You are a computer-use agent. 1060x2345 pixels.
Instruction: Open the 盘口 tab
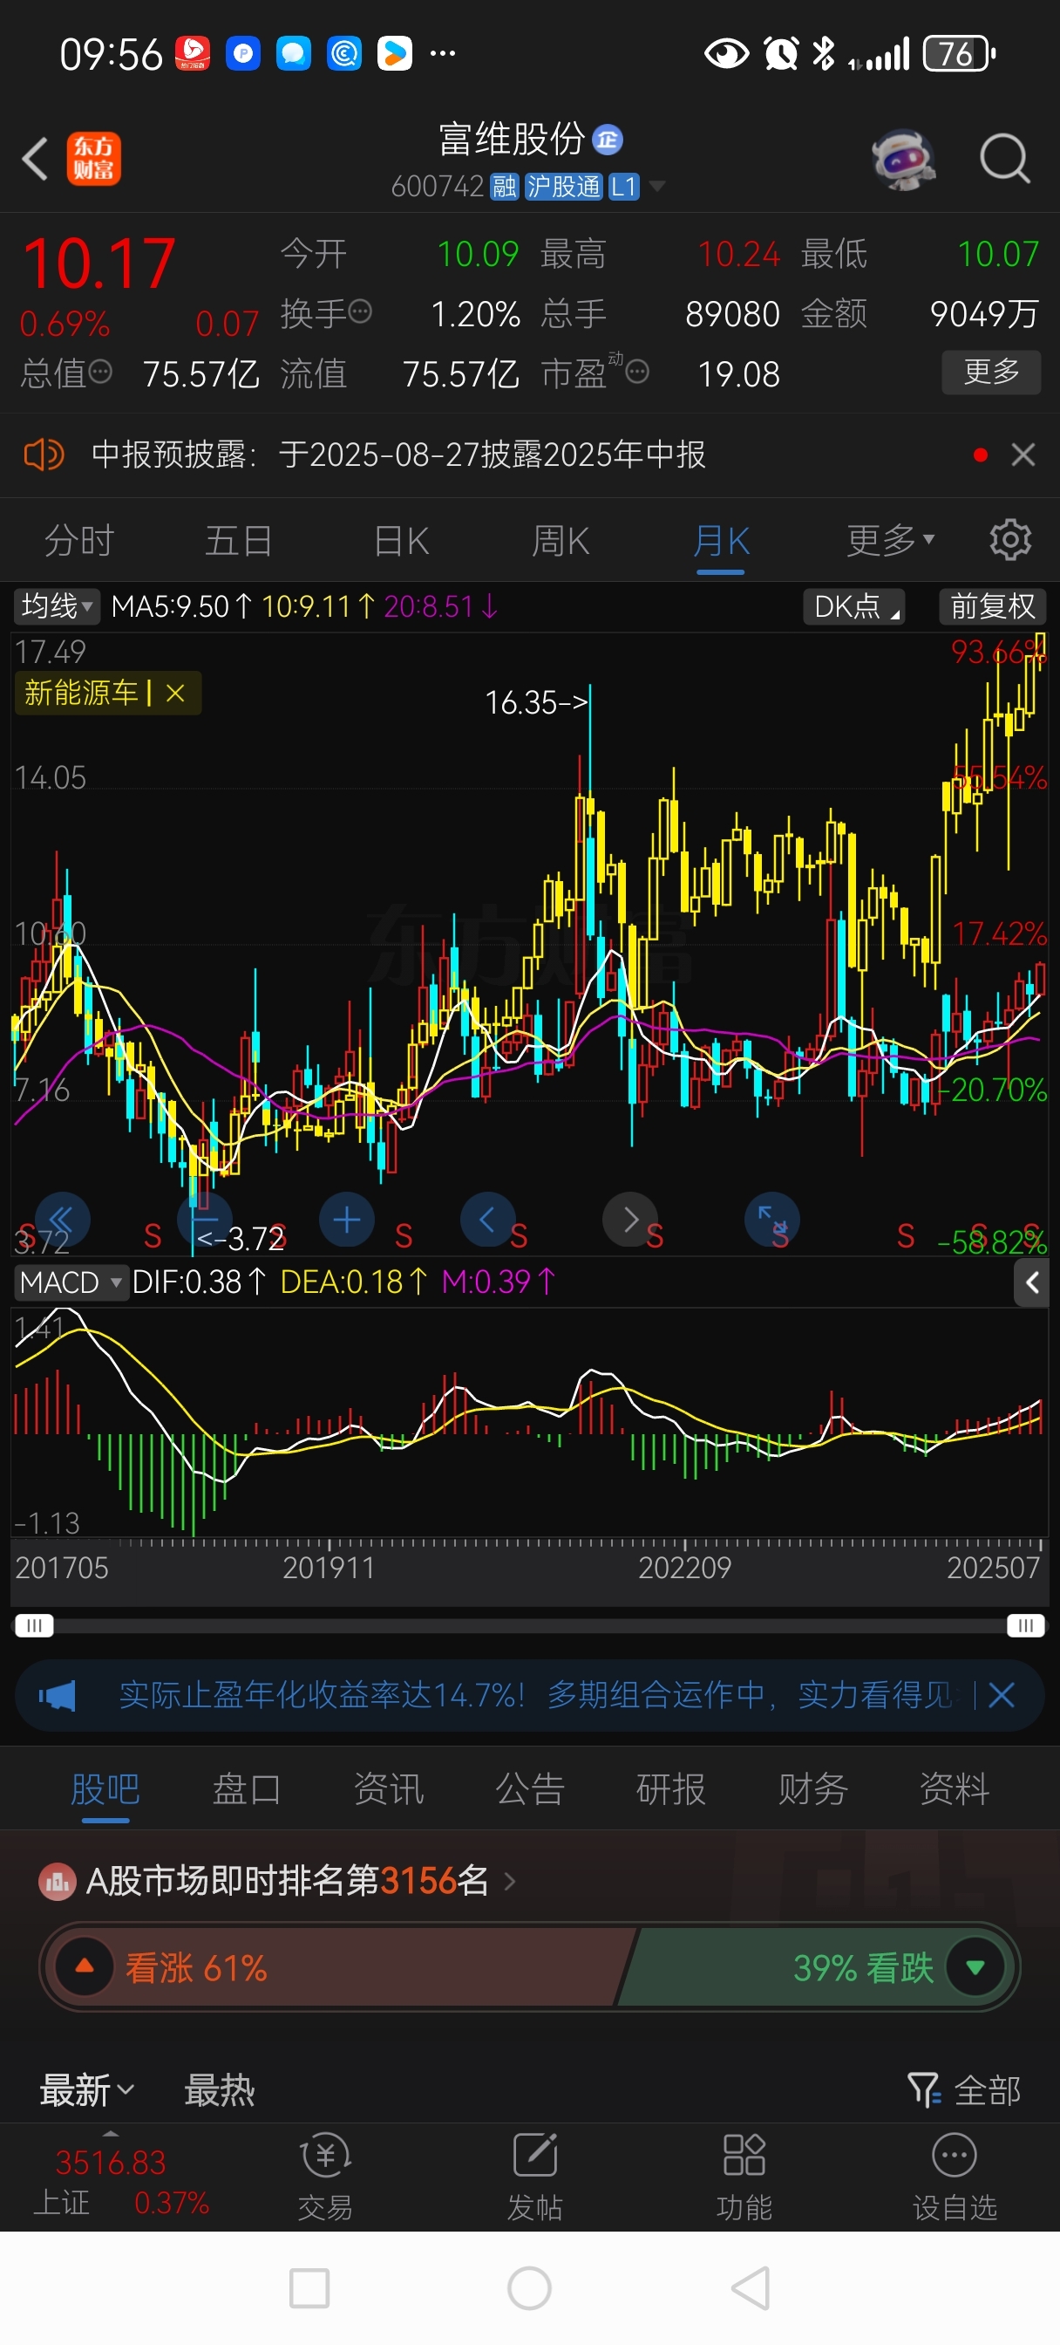[x=247, y=1788]
